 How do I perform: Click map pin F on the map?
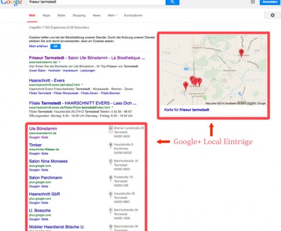(x=200, y=82)
